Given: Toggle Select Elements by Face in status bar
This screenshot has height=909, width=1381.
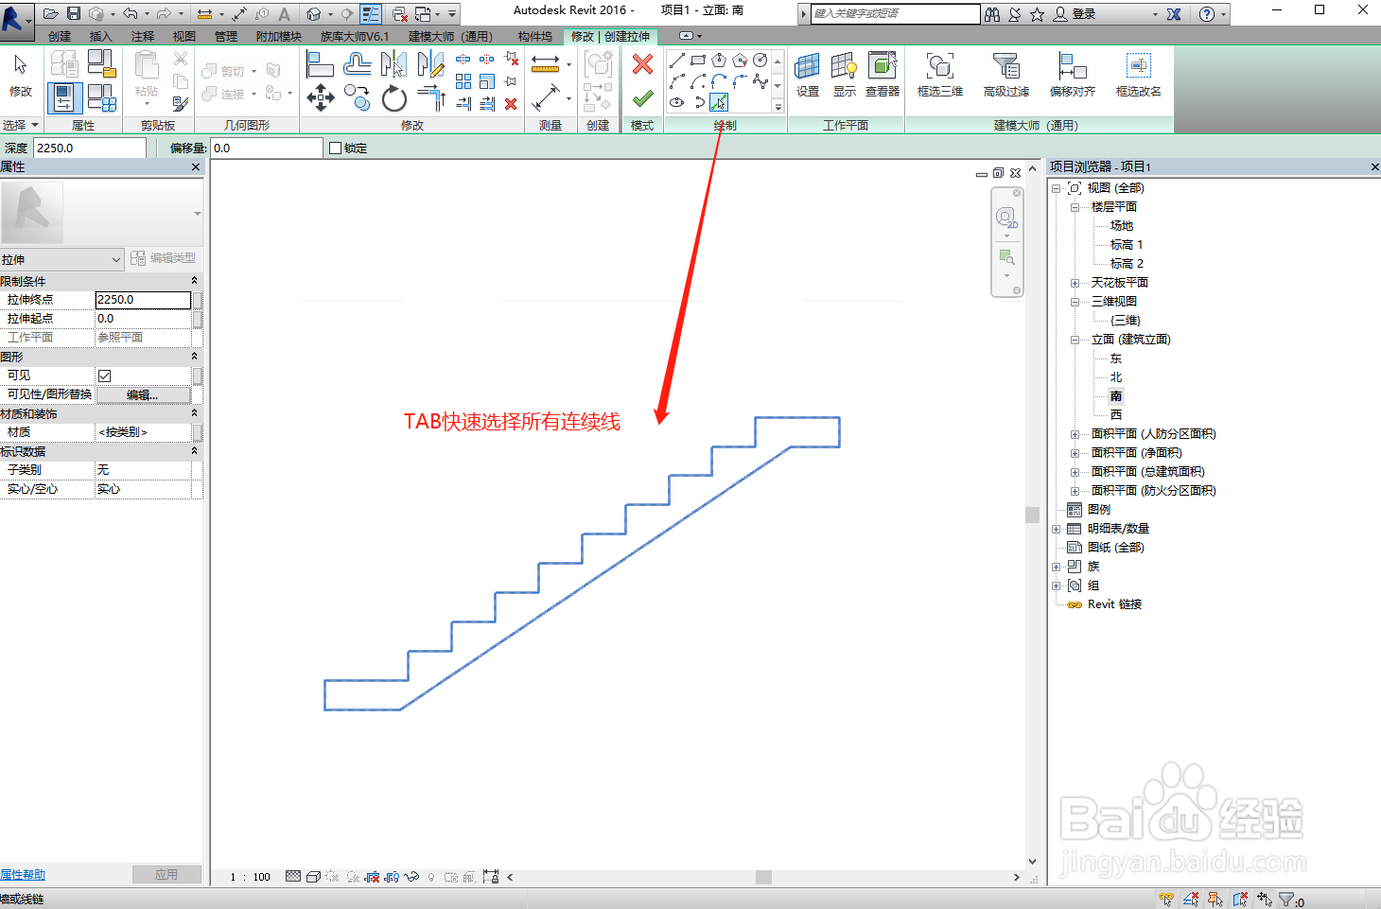Looking at the screenshot, I should pos(1240,900).
